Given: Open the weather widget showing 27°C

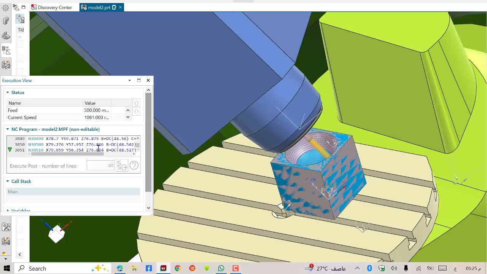Looking at the screenshot, I should (x=325, y=268).
